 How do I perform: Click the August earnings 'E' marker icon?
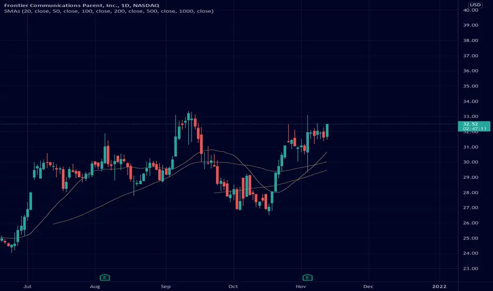tap(105, 277)
